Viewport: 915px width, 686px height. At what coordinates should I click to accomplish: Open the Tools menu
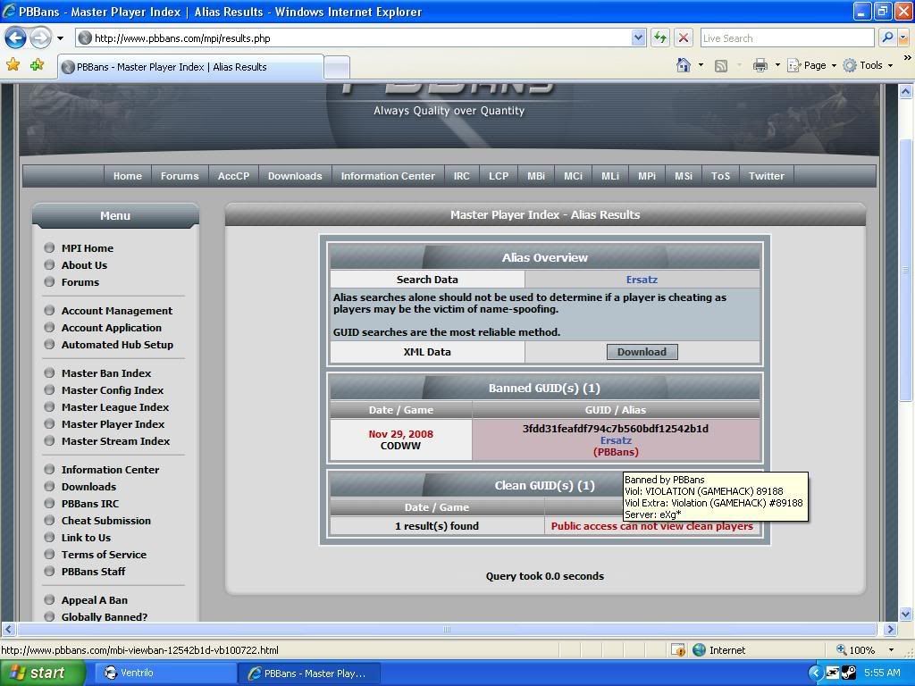868,65
